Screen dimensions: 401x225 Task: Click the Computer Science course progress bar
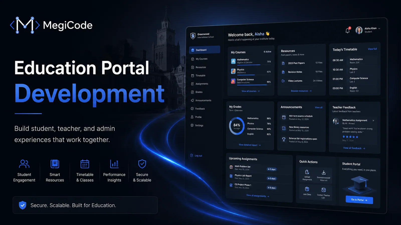[x=254, y=85]
